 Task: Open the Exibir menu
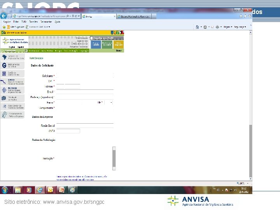[24, 22]
